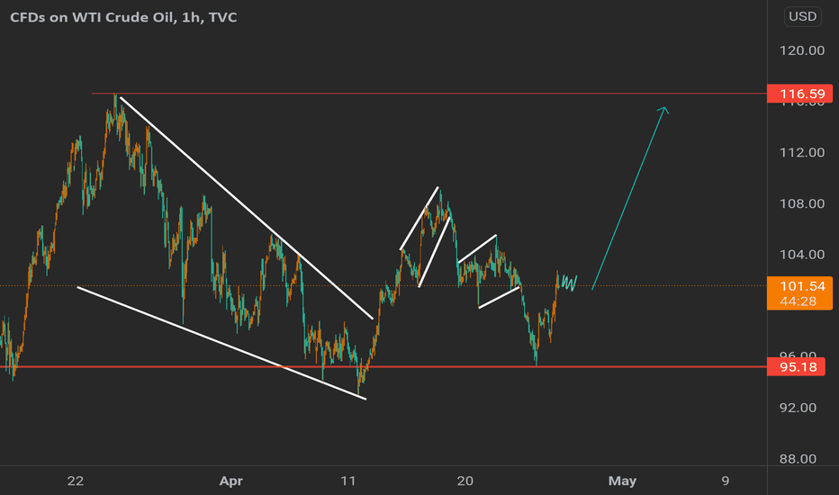Click the chart title 'CFDs on WTI Crude Oil, 1h, TVC'
The image size is (839, 495).
coord(123,17)
